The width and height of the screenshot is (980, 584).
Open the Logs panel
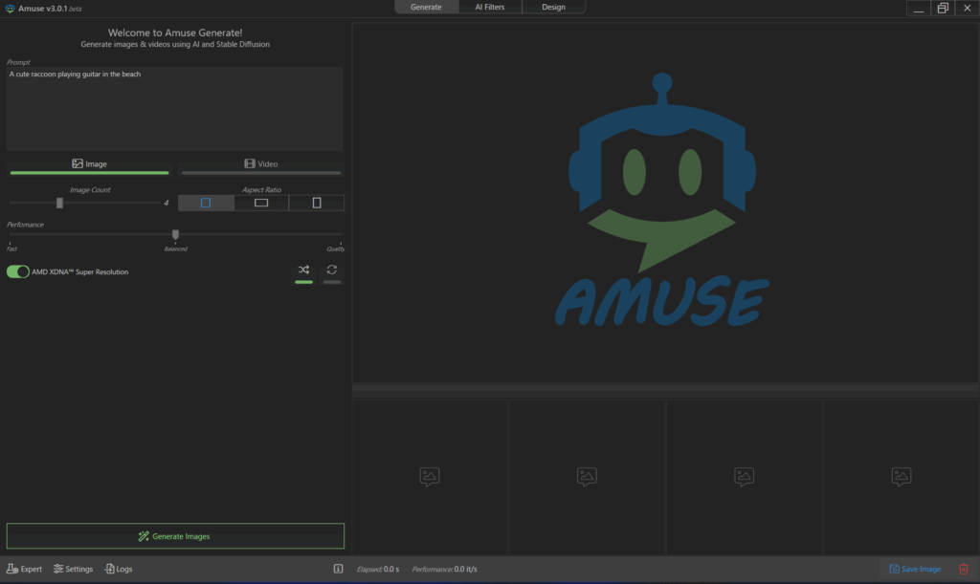point(119,569)
